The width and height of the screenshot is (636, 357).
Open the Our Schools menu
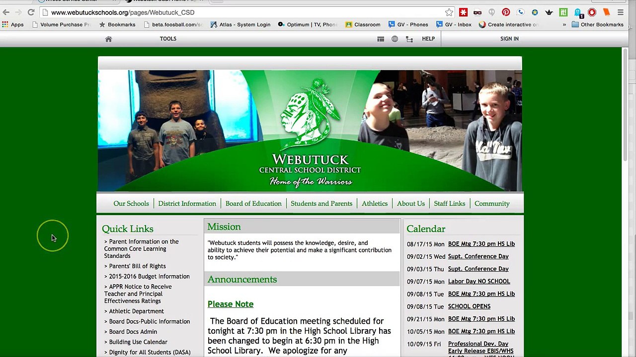pyautogui.click(x=131, y=203)
